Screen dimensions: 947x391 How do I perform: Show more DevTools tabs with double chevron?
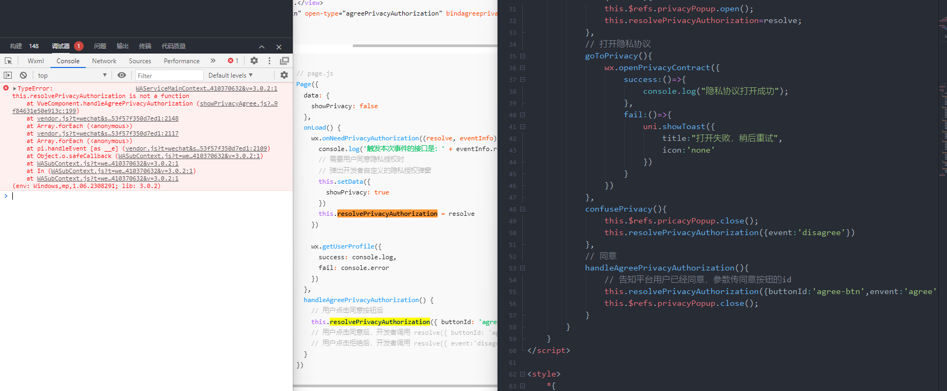213,61
